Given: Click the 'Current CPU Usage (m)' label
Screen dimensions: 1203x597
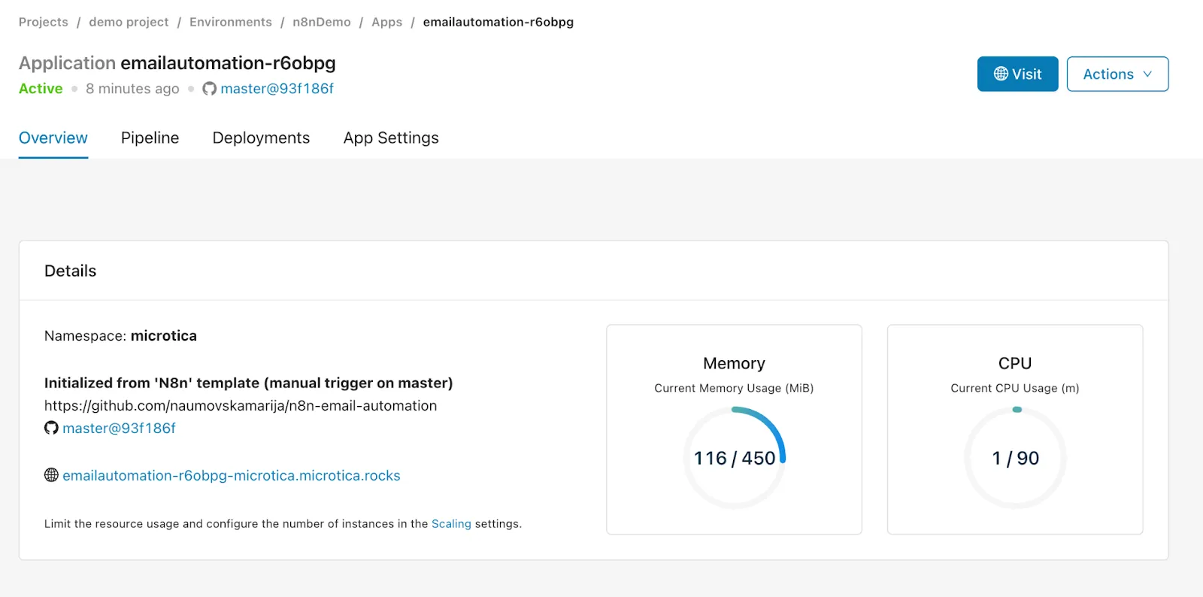Looking at the screenshot, I should pyautogui.click(x=1015, y=388).
